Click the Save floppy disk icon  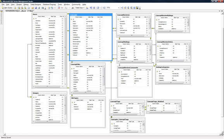[x=36, y=8]
